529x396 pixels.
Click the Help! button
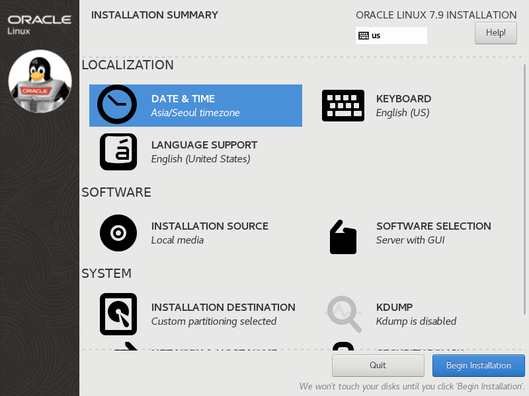point(495,32)
